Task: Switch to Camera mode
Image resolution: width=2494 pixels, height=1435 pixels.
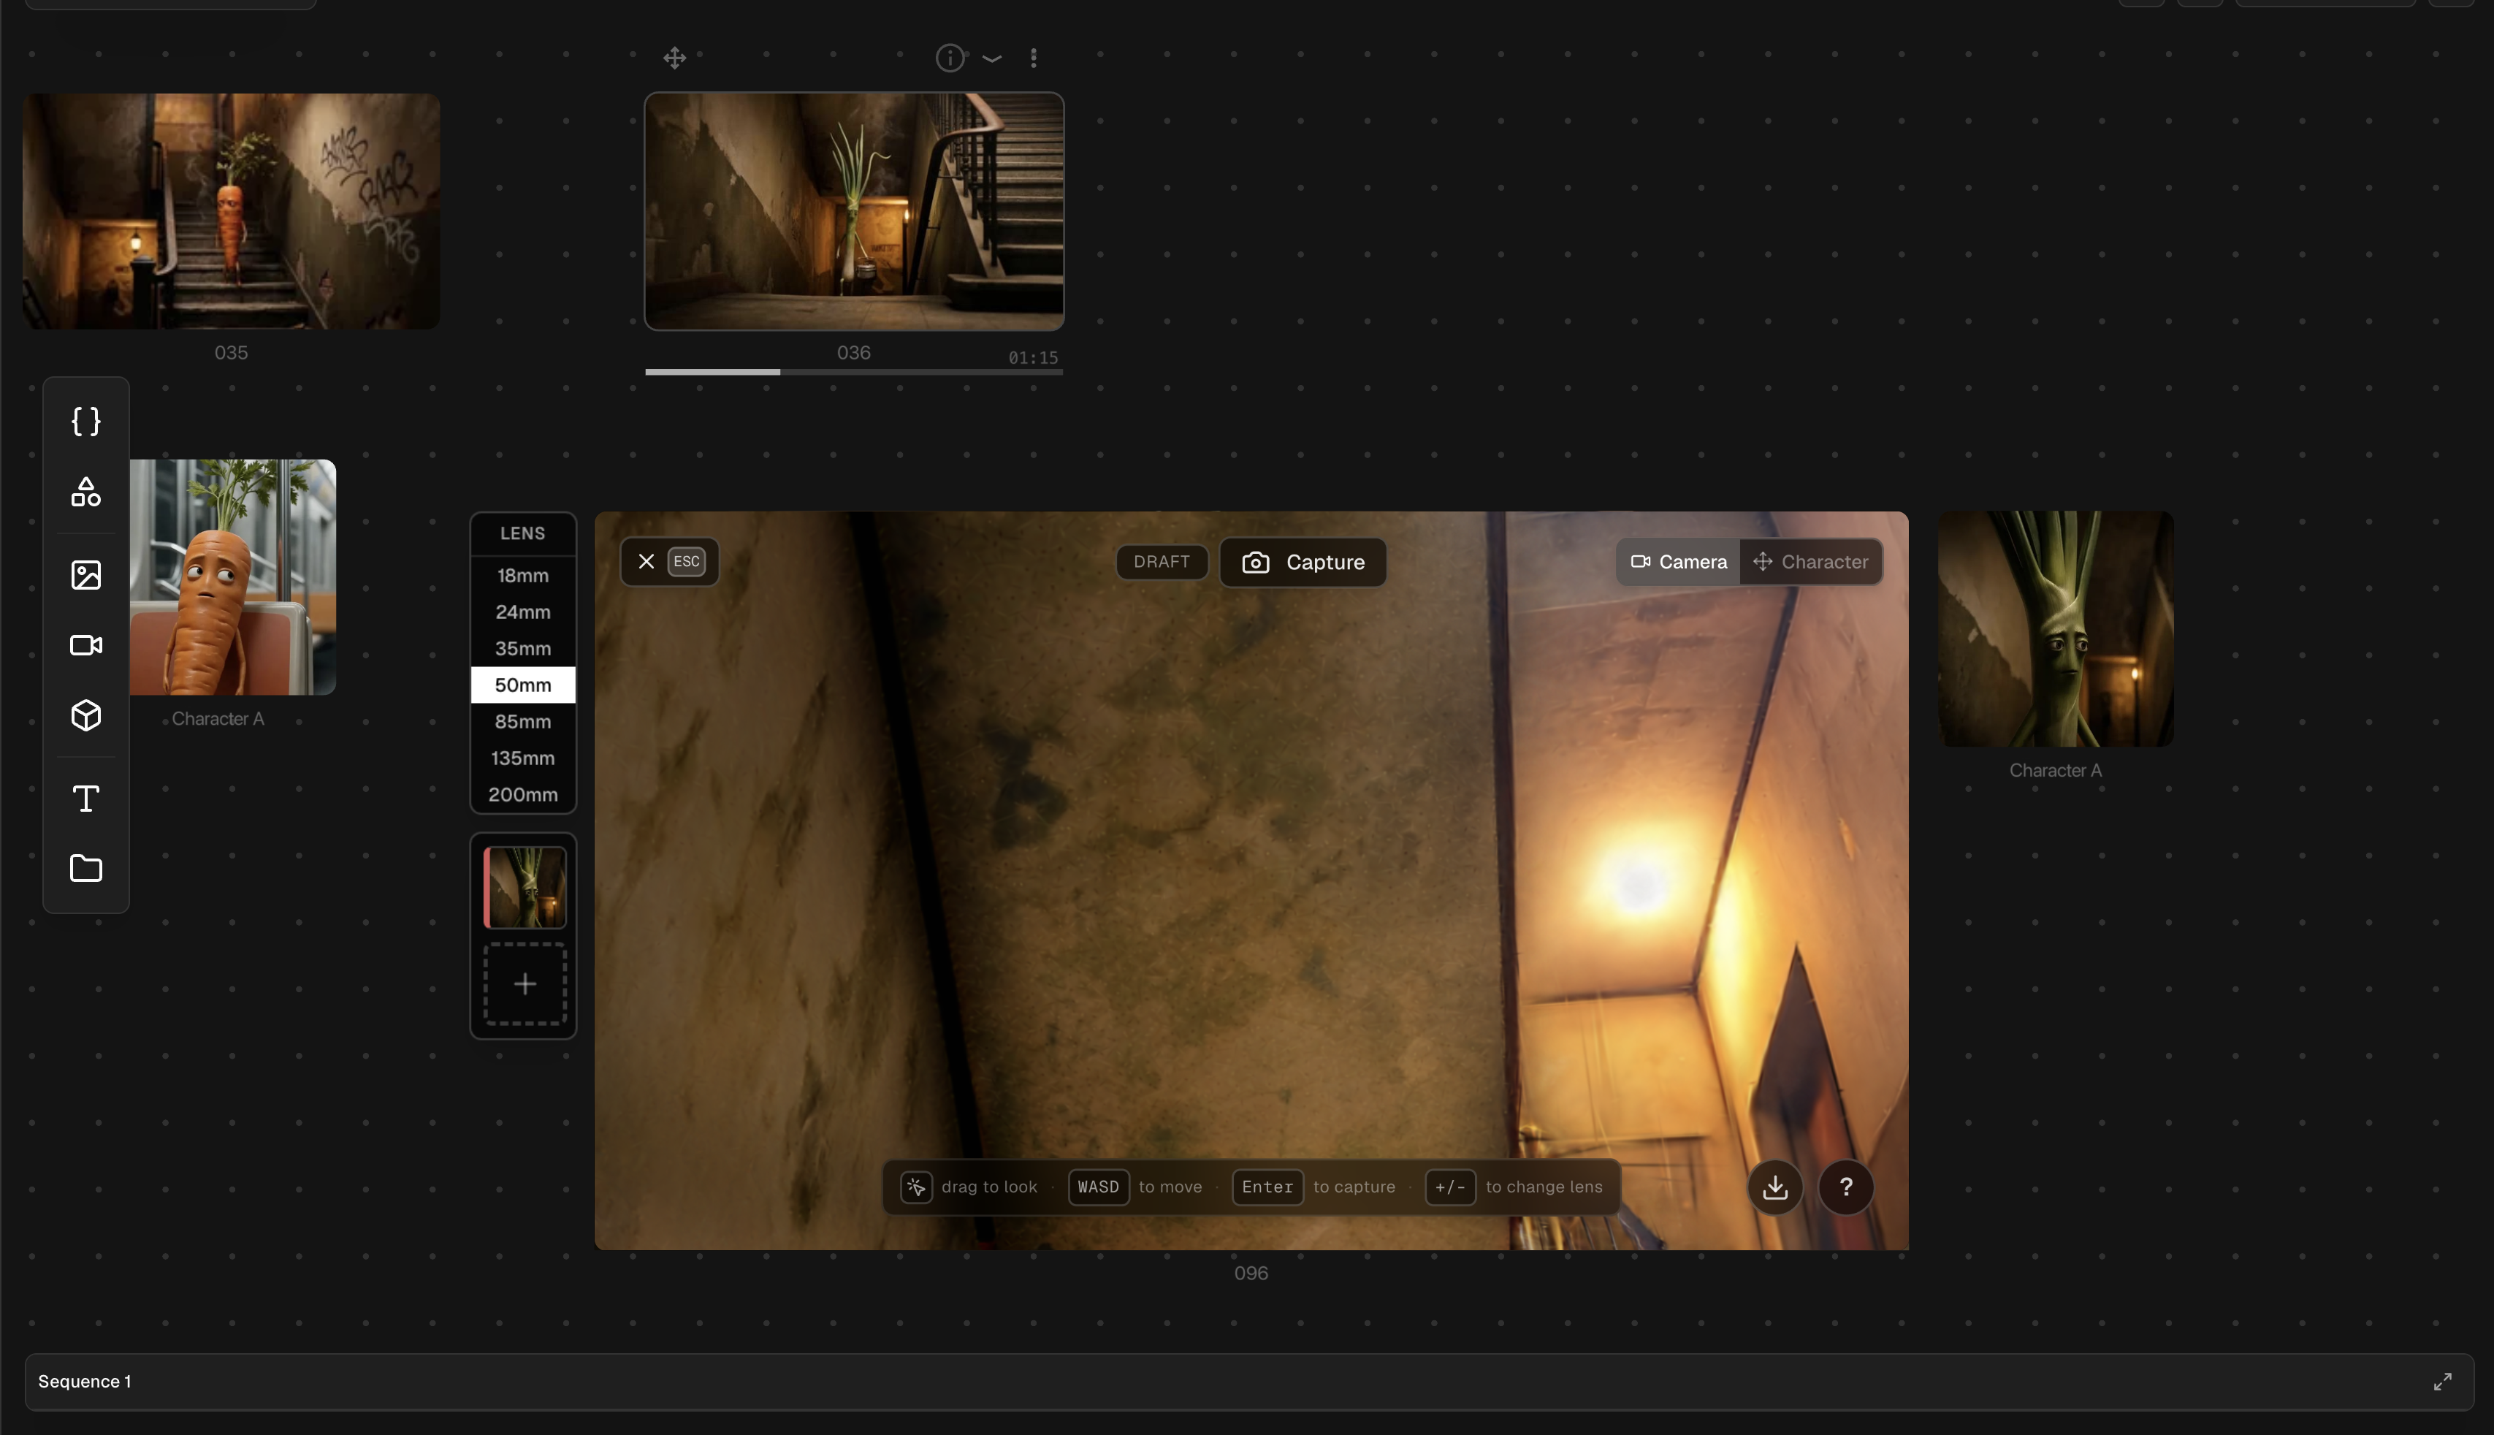Action: click(1678, 562)
